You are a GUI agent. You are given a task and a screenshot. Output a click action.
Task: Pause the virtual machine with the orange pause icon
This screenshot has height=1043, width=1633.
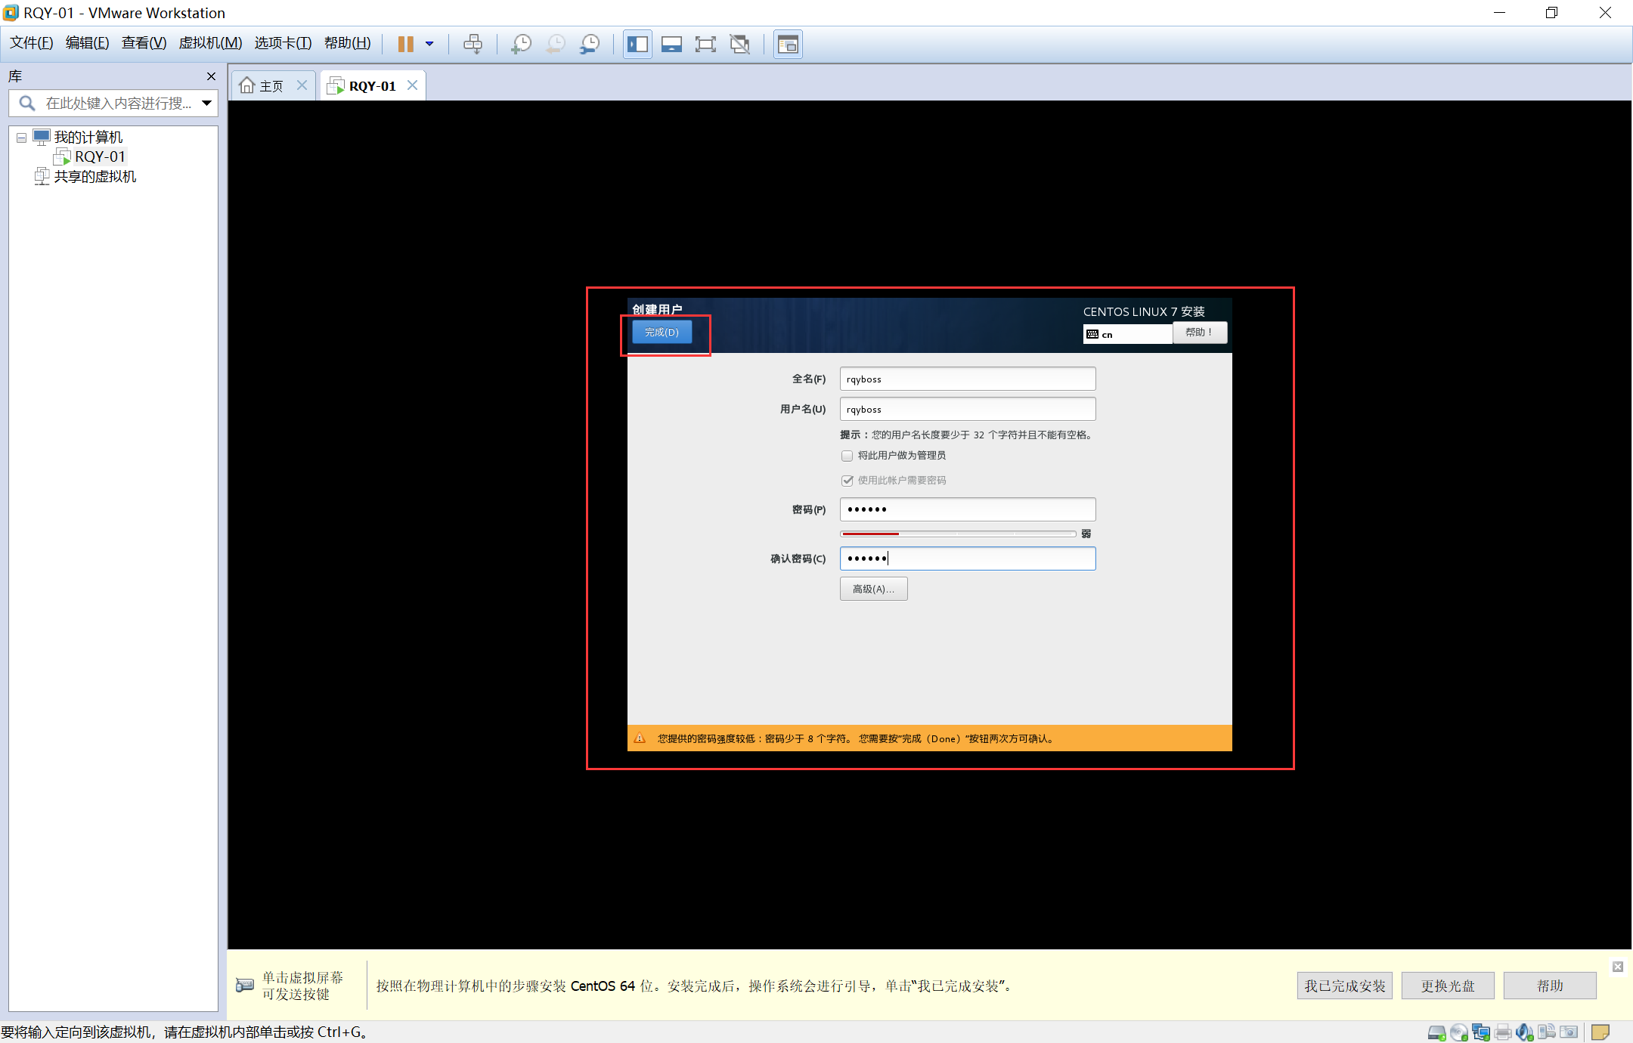click(x=406, y=44)
